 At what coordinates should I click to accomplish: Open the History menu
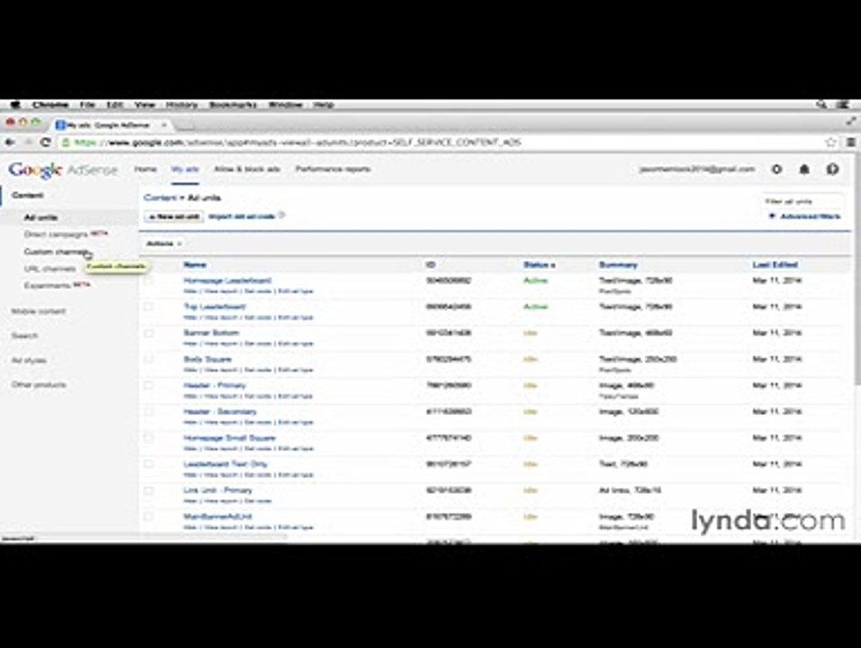(x=182, y=104)
